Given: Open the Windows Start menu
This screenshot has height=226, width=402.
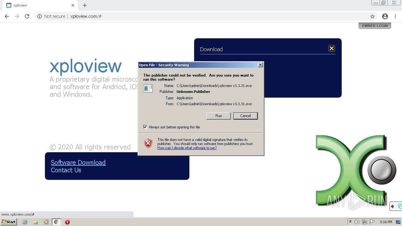Looking at the screenshot, I should (9, 222).
